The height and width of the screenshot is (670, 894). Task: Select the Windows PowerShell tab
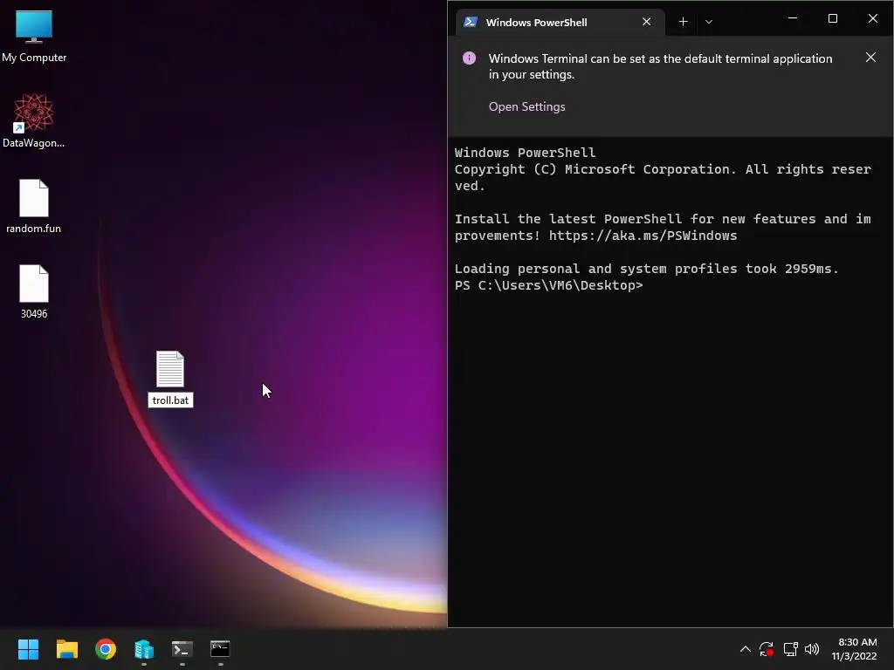pos(560,22)
